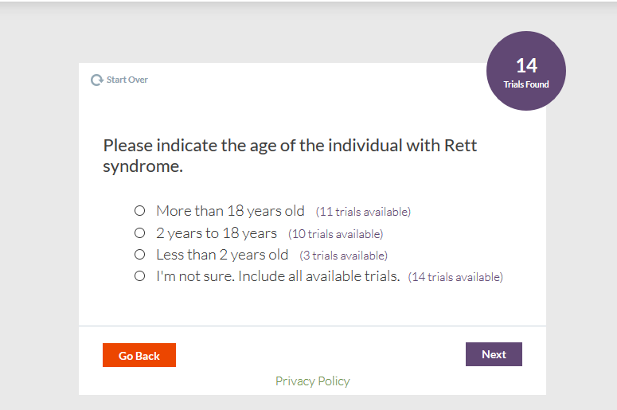This screenshot has height=410, width=617.
Task: Click the Start Over circular arrow icon
Action: pos(96,80)
